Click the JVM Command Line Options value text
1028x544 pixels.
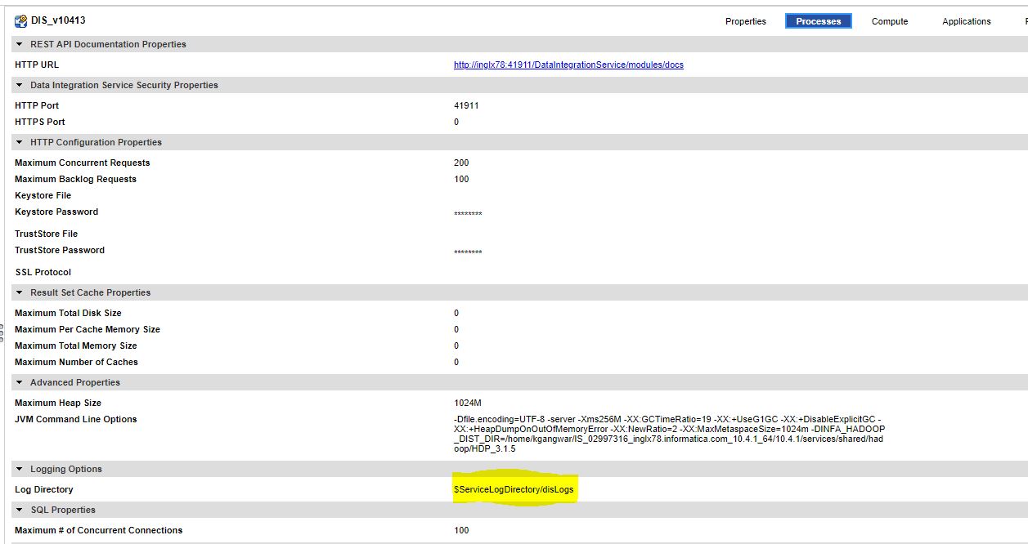point(670,434)
